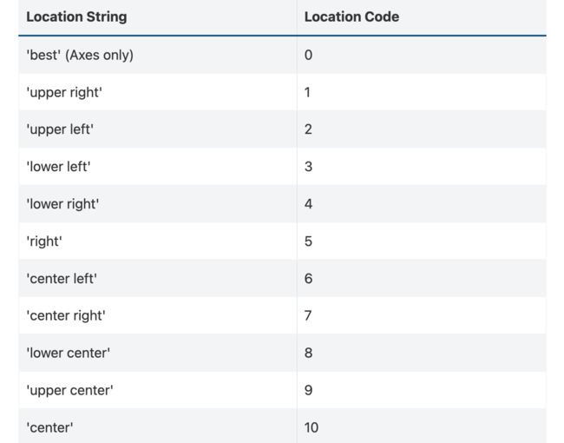This screenshot has width=564, height=443.
Task: Click location code 7 cell
Action: point(422,315)
